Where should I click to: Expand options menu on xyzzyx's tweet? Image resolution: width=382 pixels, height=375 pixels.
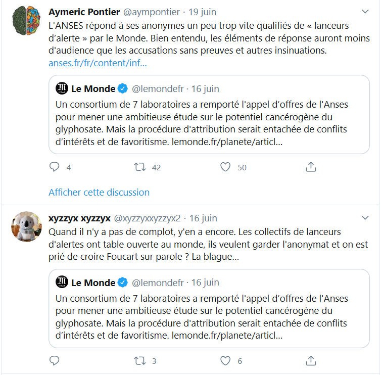[x=366, y=218]
